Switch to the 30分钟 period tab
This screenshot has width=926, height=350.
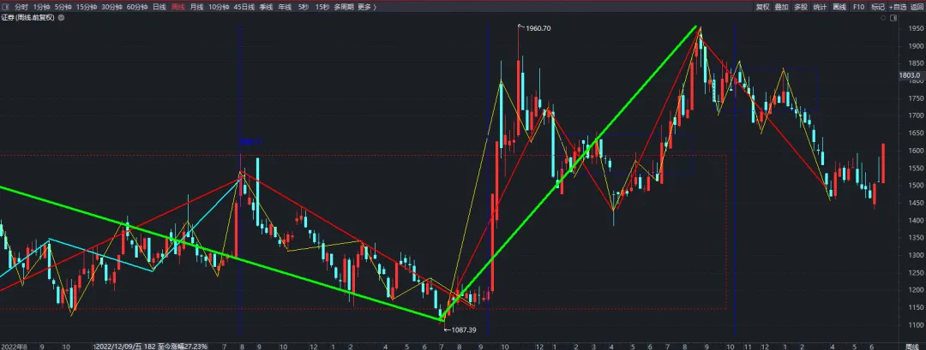(111, 7)
